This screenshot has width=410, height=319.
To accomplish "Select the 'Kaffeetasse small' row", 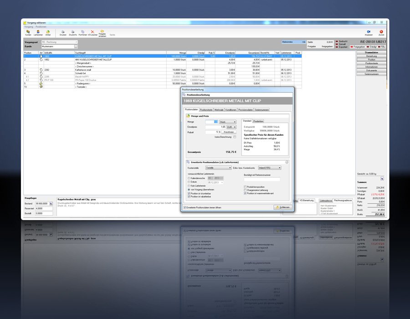I will coord(162,70).
